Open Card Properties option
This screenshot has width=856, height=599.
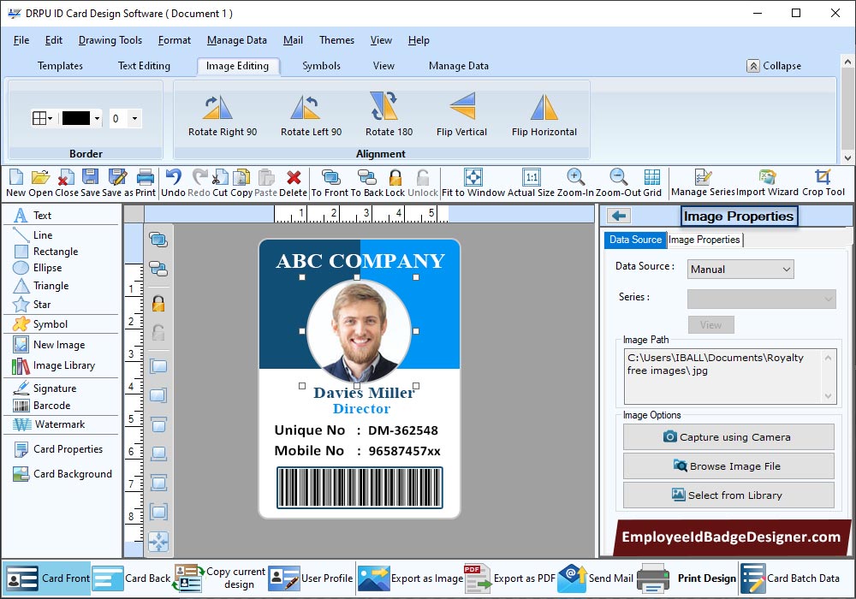tap(58, 449)
